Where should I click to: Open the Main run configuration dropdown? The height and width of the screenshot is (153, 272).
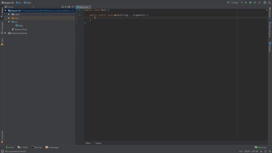pos(237,3)
